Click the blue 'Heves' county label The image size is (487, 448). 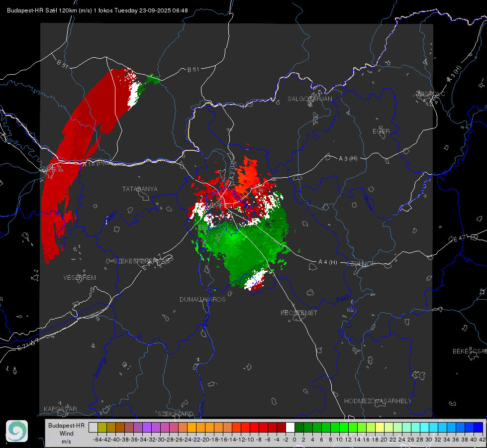pyautogui.click(x=368, y=202)
